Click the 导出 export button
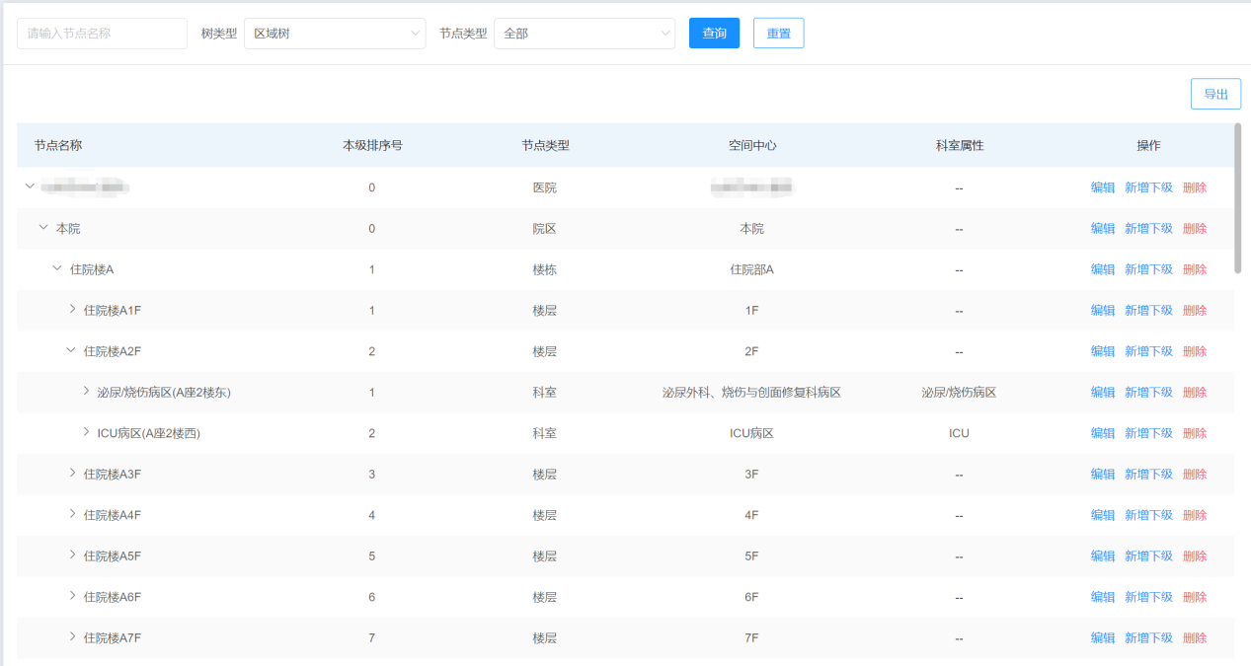The image size is (1251, 666). coord(1214,93)
